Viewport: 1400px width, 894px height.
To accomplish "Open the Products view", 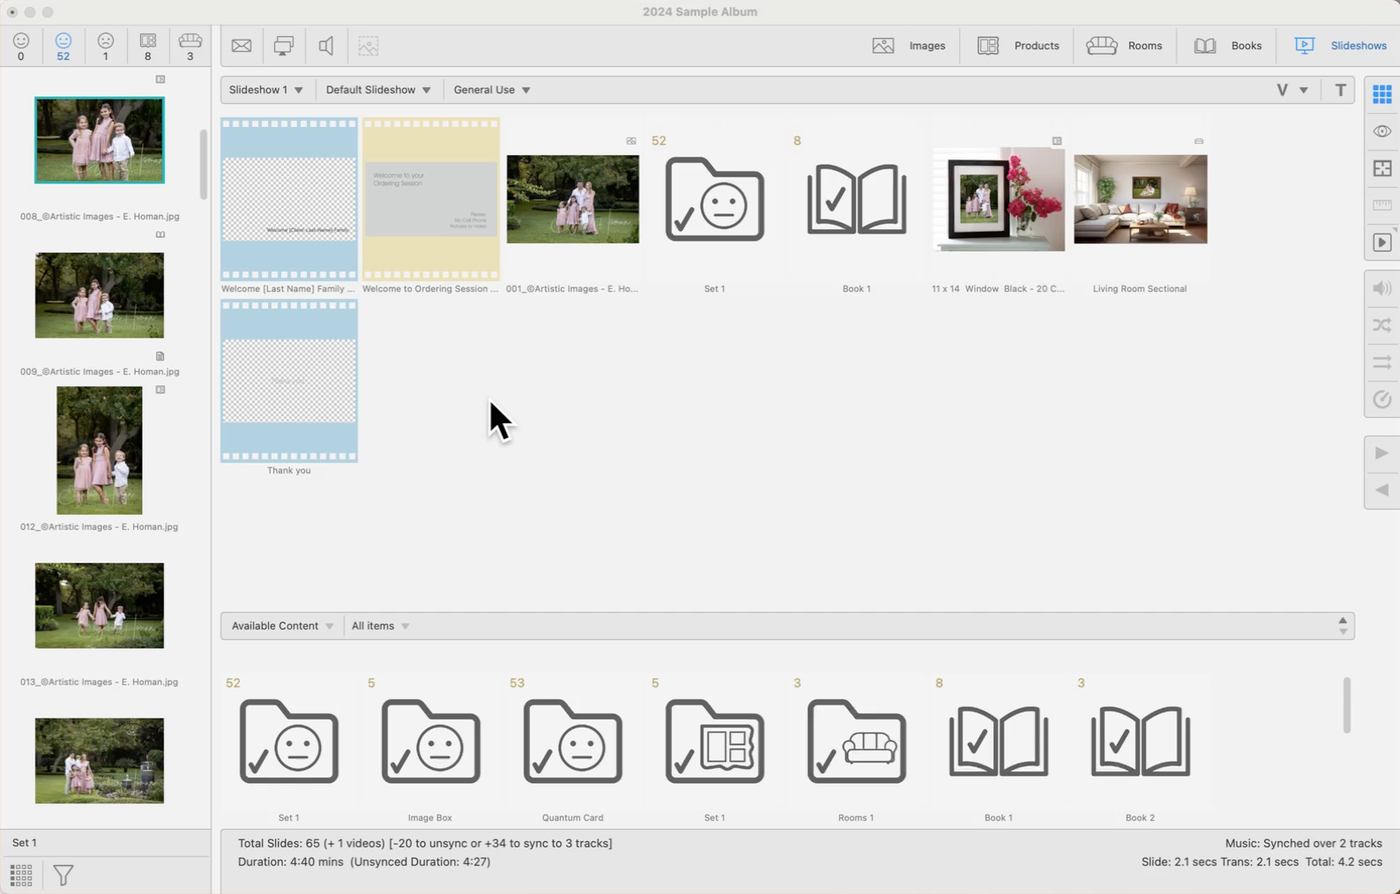I will coord(1018,46).
